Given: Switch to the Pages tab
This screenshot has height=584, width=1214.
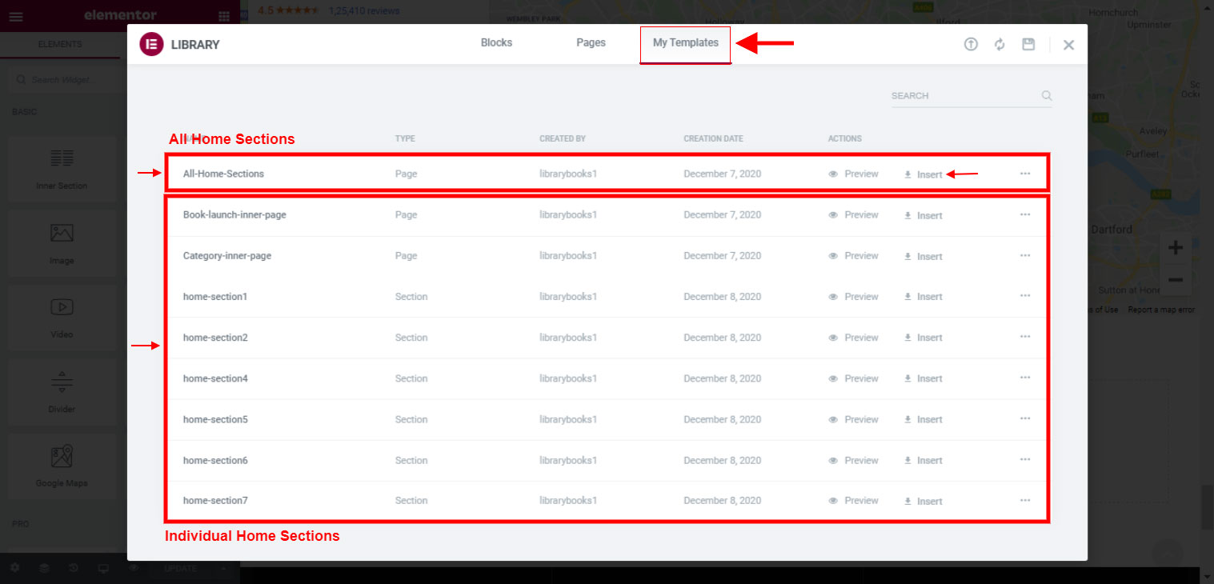Looking at the screenshot, I should (591, 43).
